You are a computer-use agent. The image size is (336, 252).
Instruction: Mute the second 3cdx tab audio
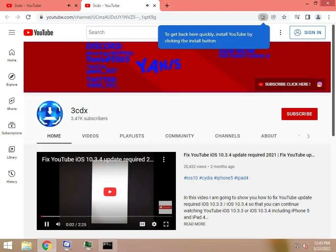(147, 6)
